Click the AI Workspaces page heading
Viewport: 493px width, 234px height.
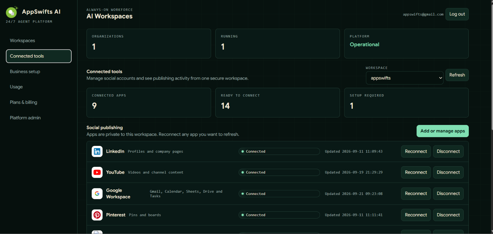[109, 16]
